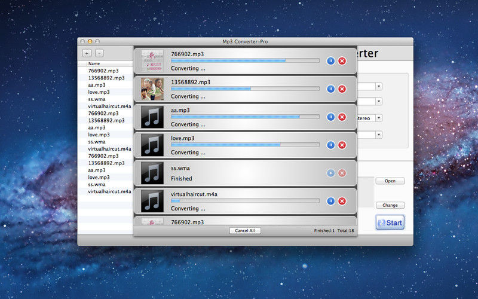Cancel the 13568892.mp3 conversion
Viewport: 478px width, 299px height.
click(342, 89)
